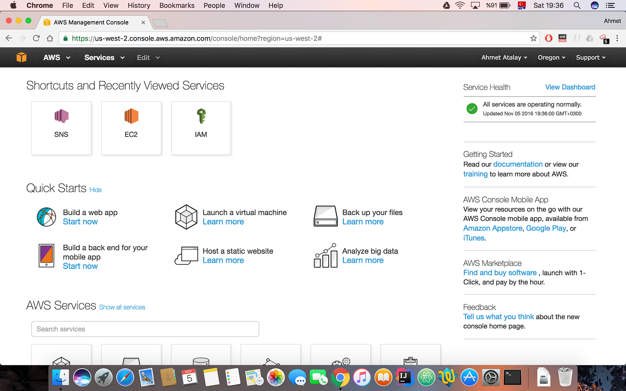Open Terminal from the dock
The image size is (626, 391).
513,378
